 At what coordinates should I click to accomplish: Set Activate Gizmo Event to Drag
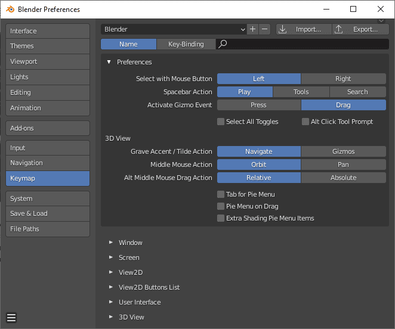point(343,105)
